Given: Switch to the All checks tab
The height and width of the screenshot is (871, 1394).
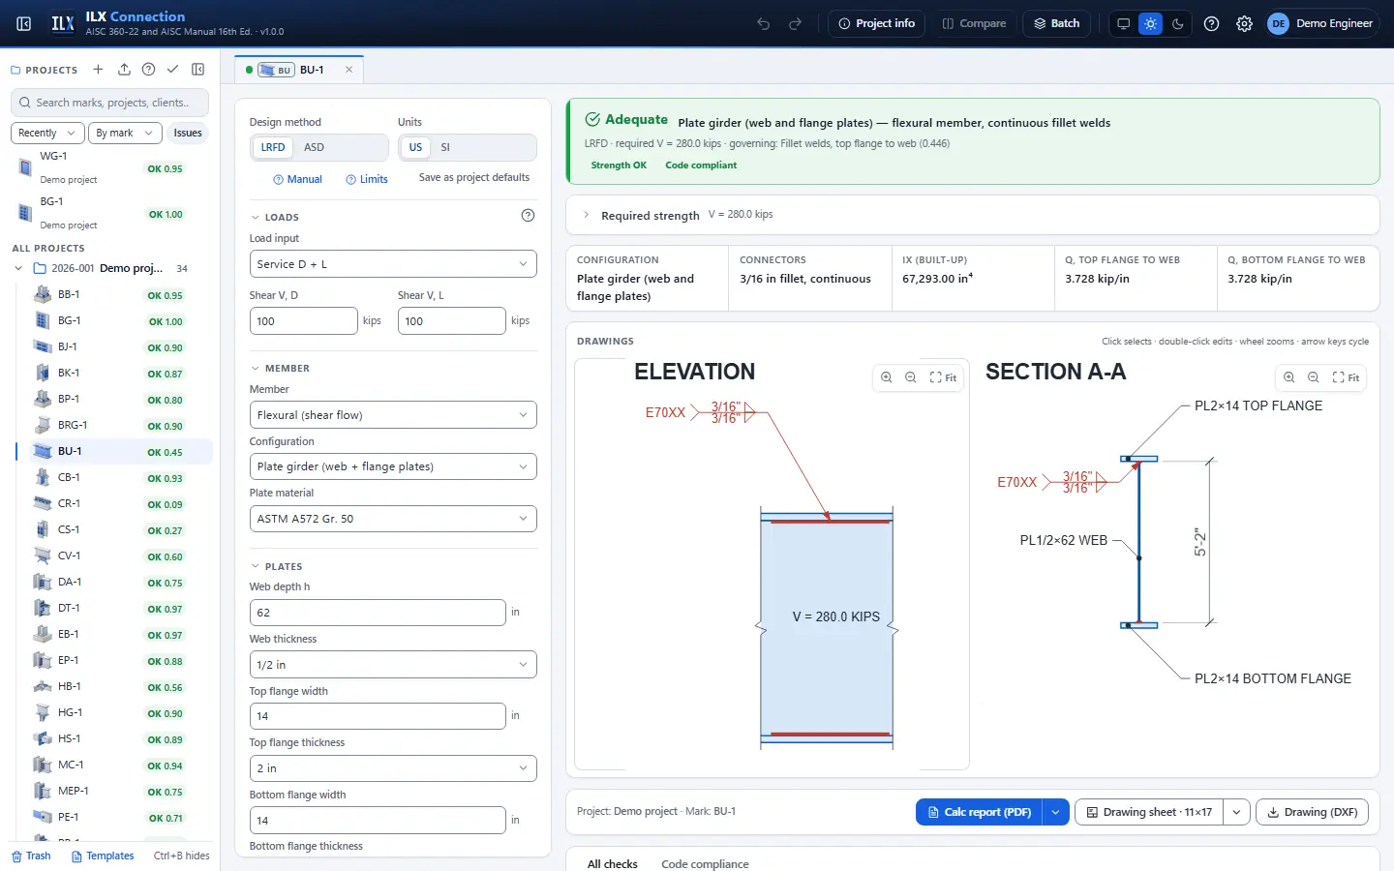Looking at the screenshot, I should coord(613,863).
